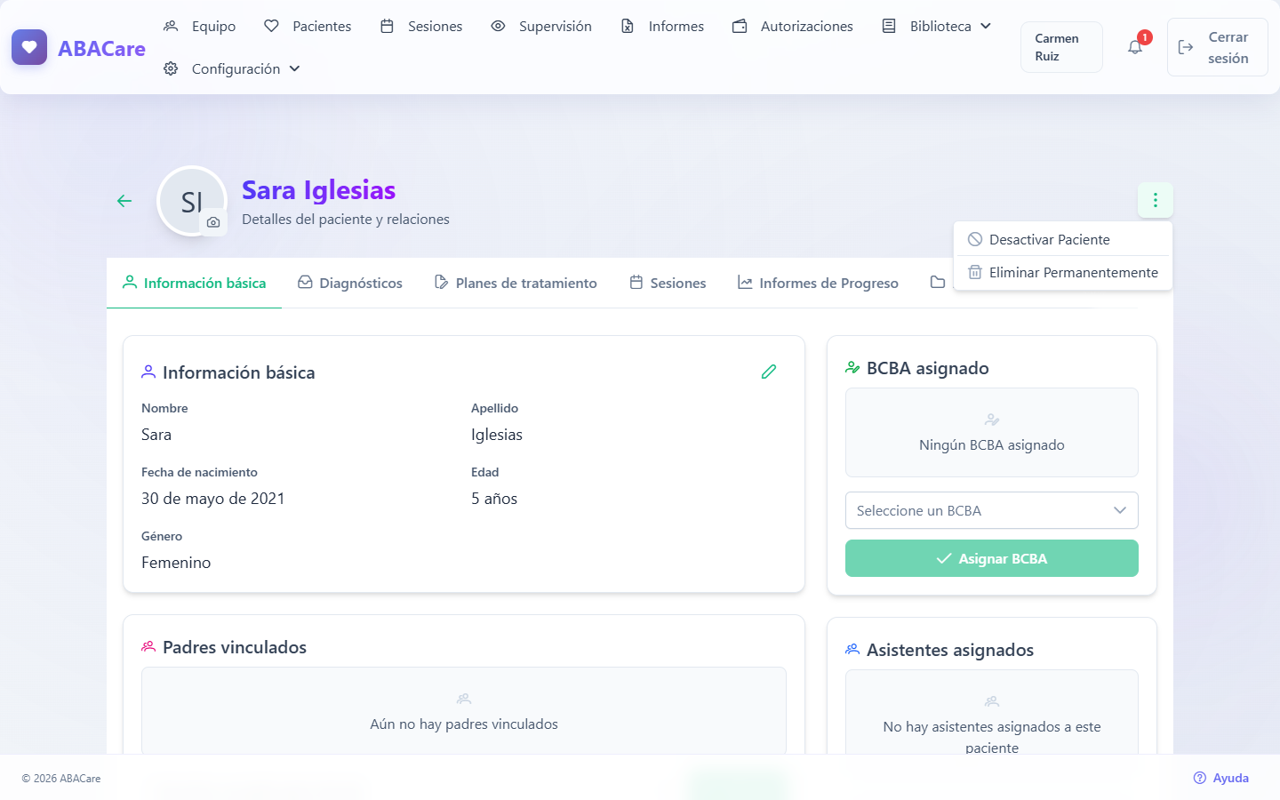Image resolution: width=1280 pixels, height=800 pixels.
Task: Open the Planes de tratamiento tab
Action: 516,283
